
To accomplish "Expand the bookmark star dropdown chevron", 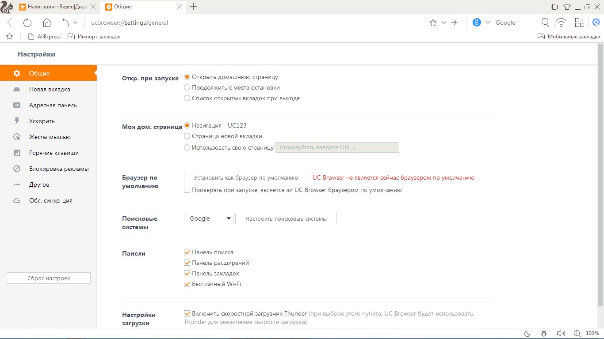I will pos(444,23).
